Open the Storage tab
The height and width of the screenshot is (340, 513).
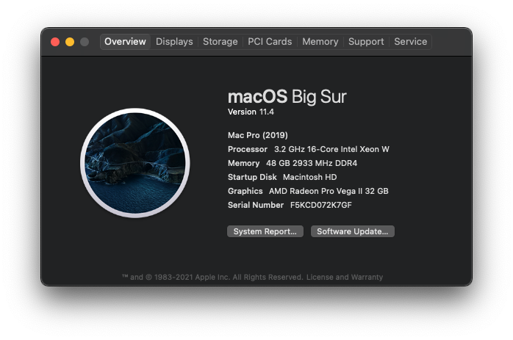coord(220,42)
